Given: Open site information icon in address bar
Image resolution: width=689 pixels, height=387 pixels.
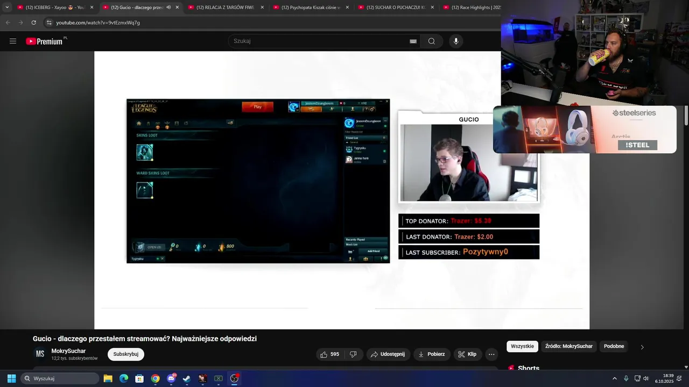Looking at the screenshot, I should [x=49, y=23].
